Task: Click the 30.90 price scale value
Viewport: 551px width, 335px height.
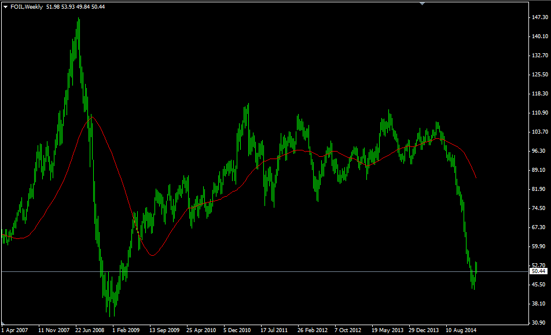Action: point(540,323)
